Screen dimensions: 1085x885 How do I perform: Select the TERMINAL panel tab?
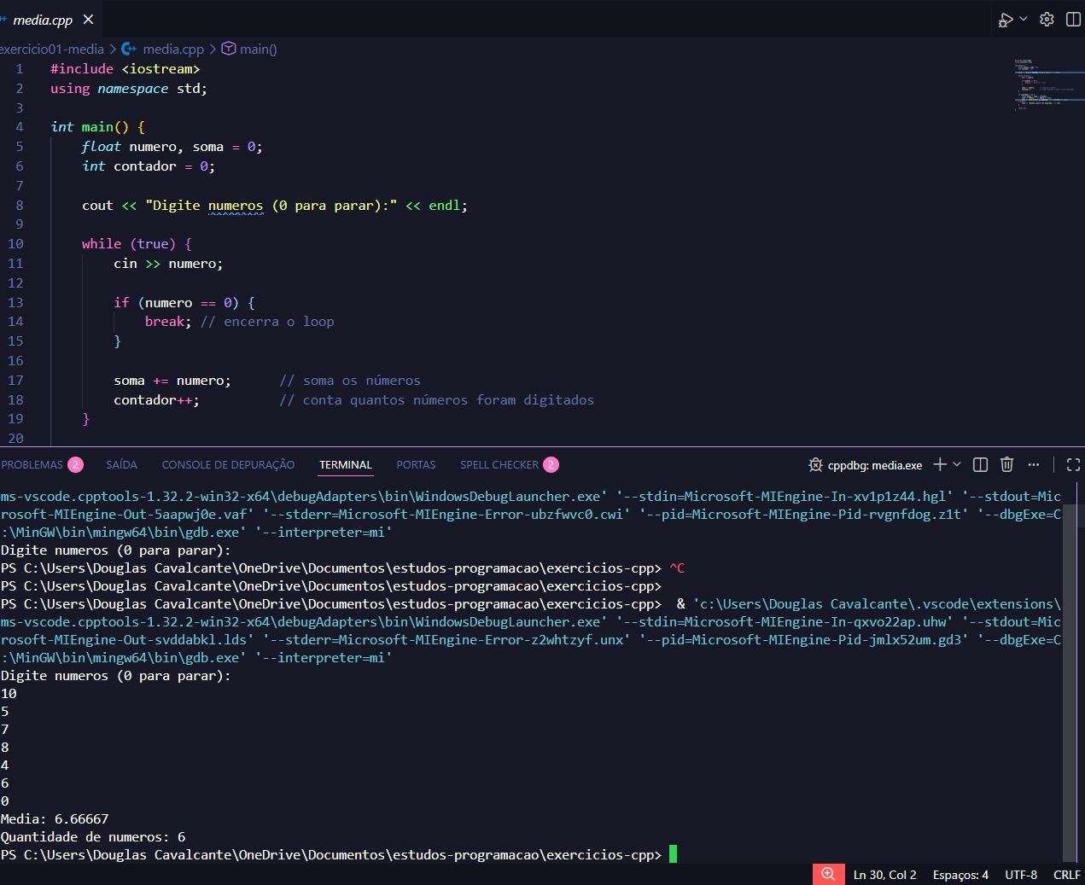(x=346, y=465)
